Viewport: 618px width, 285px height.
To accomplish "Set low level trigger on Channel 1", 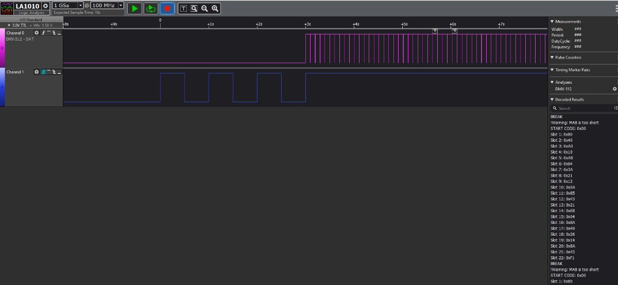I will (59, 72).
